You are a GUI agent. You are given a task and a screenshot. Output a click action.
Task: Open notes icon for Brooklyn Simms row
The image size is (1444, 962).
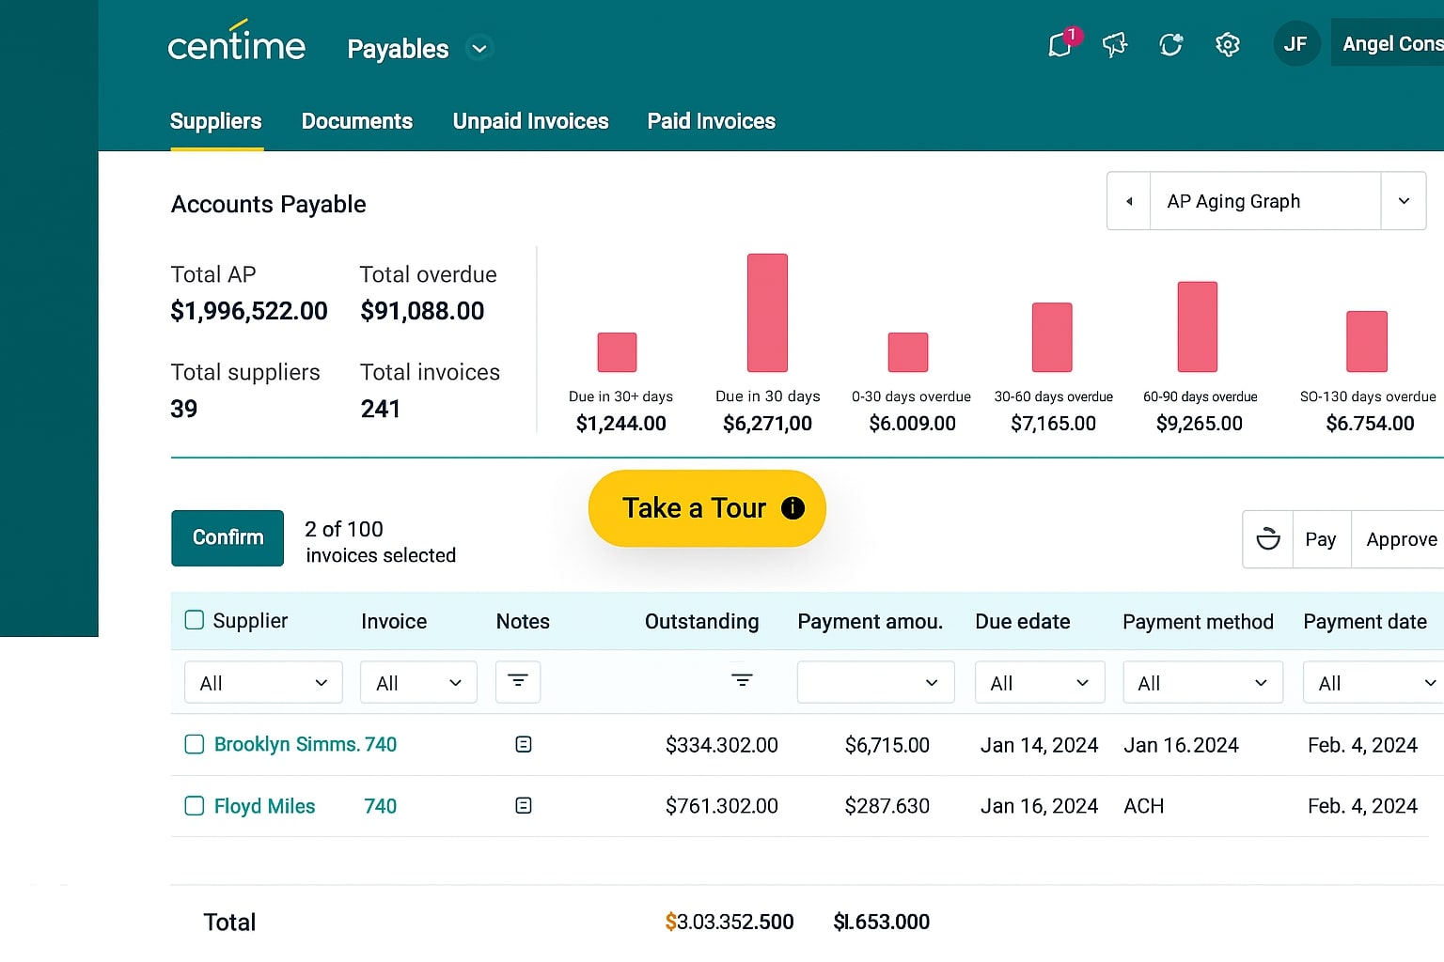tap(524, 744)
